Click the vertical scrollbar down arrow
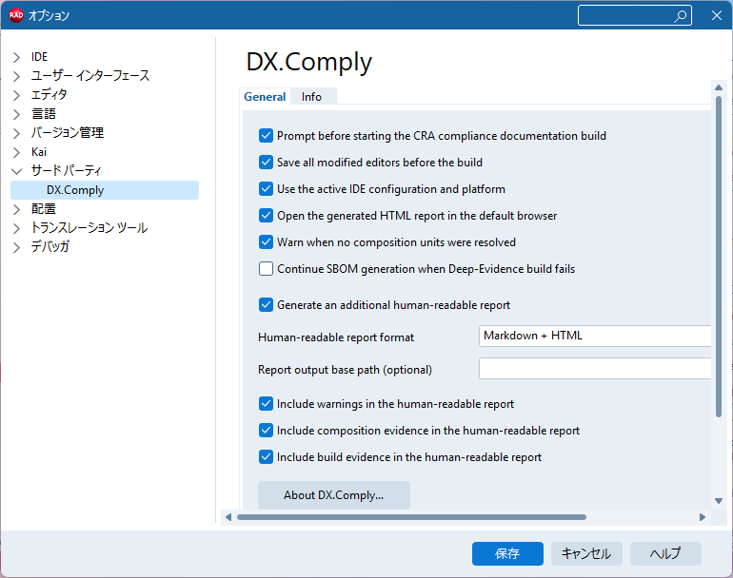733x578 pixels. [719, 501]
